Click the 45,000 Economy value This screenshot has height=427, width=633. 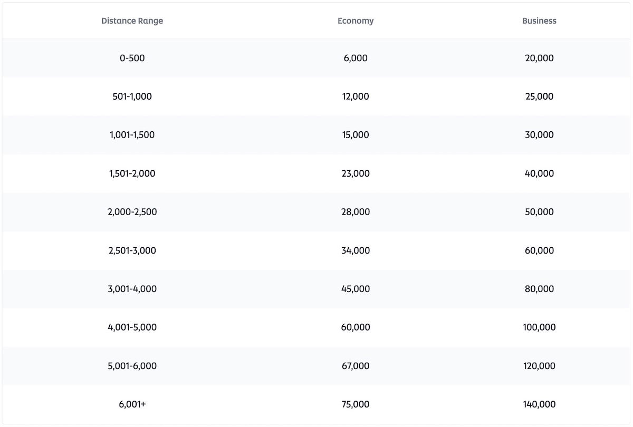tap(356, 289)
